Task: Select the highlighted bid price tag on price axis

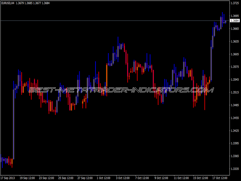Action: click(235, 21)
